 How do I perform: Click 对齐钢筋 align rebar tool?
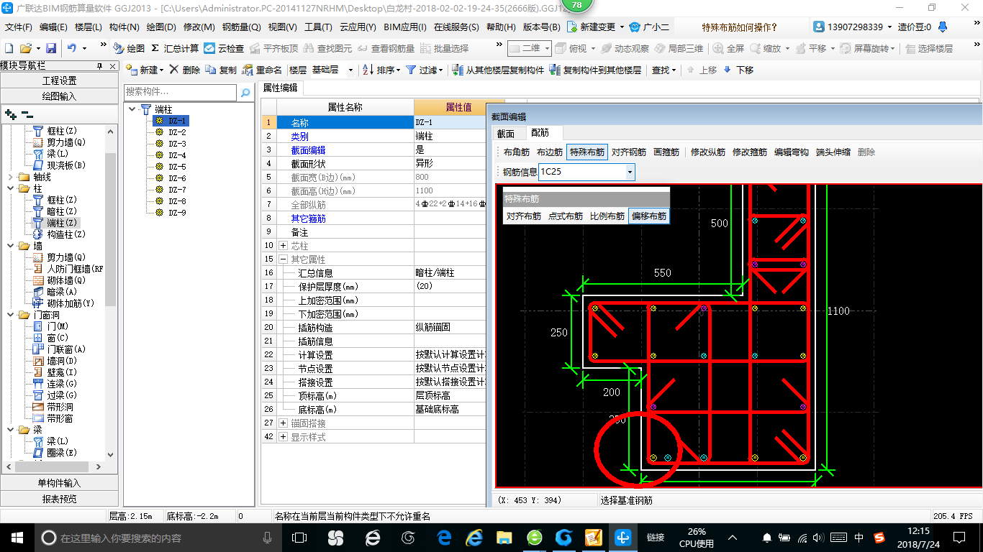(629, 152)
